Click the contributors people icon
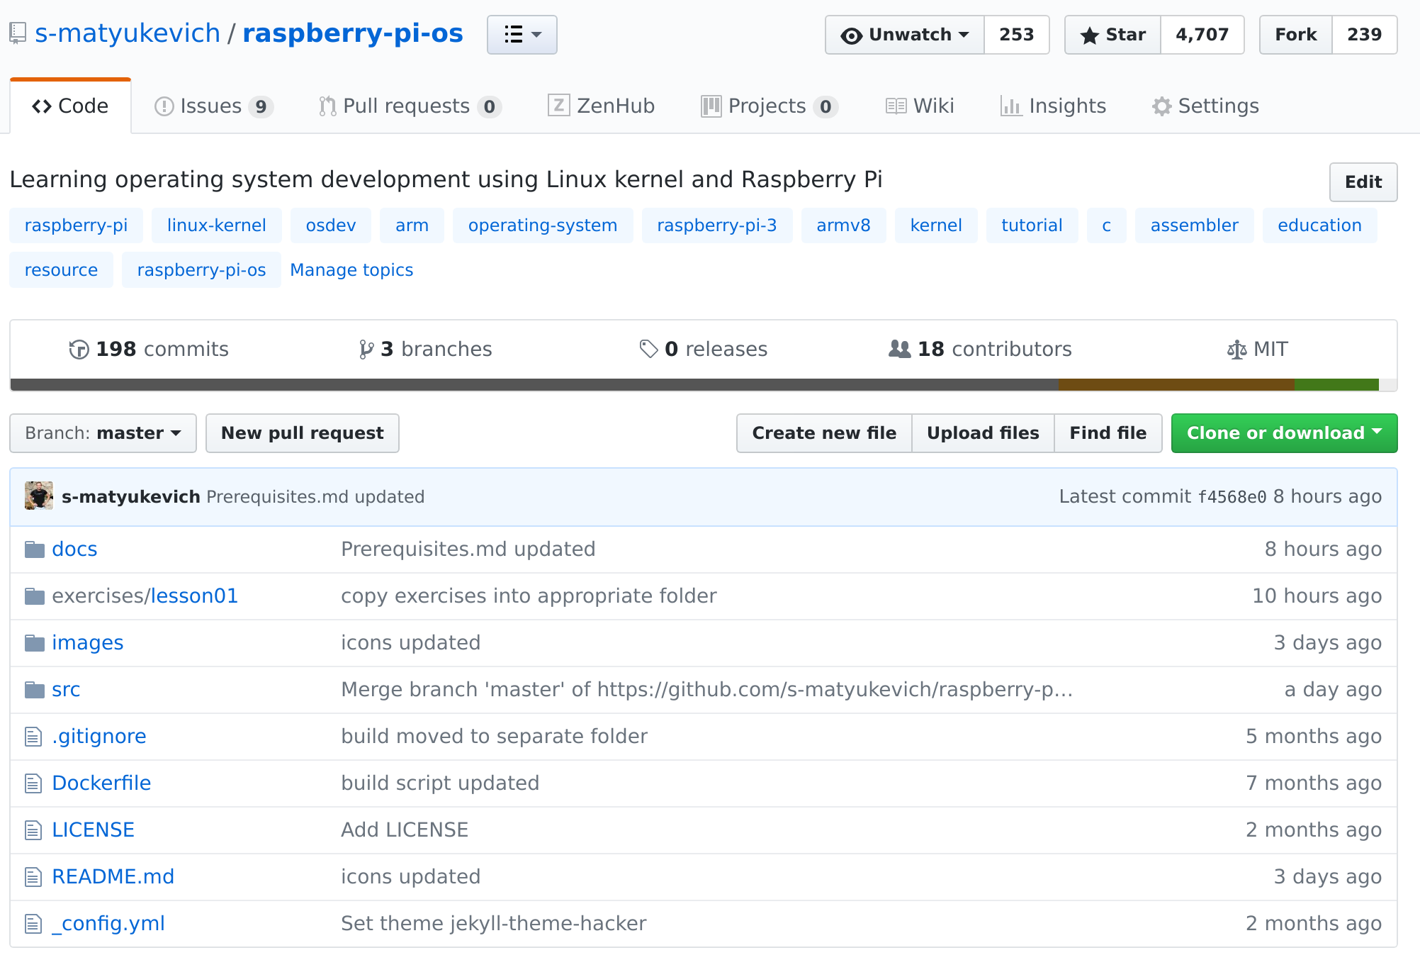The height and width of the screenshot is (960, 1420). click(x=900, y=349)
